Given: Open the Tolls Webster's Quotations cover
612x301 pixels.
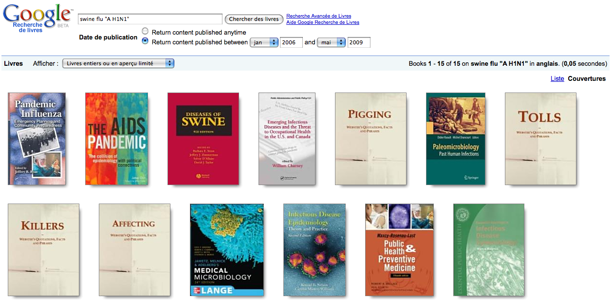Looking at the screenshot, I should tap(540, 139).
